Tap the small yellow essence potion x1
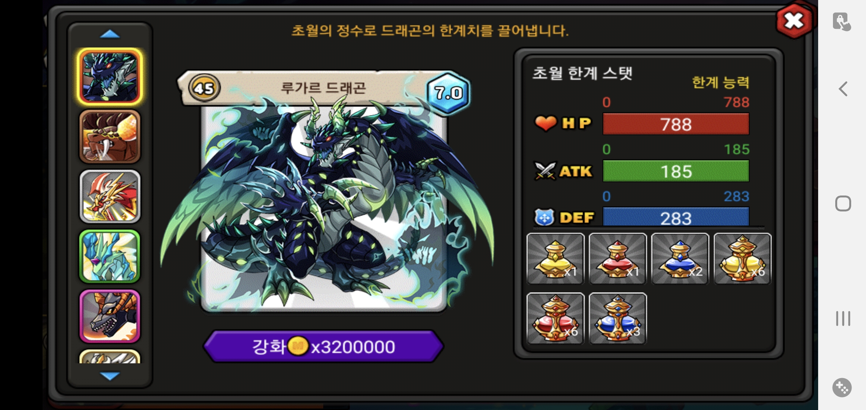Viewport: 866px width, 410px height. pyautogui.click(x=555, y=259)
